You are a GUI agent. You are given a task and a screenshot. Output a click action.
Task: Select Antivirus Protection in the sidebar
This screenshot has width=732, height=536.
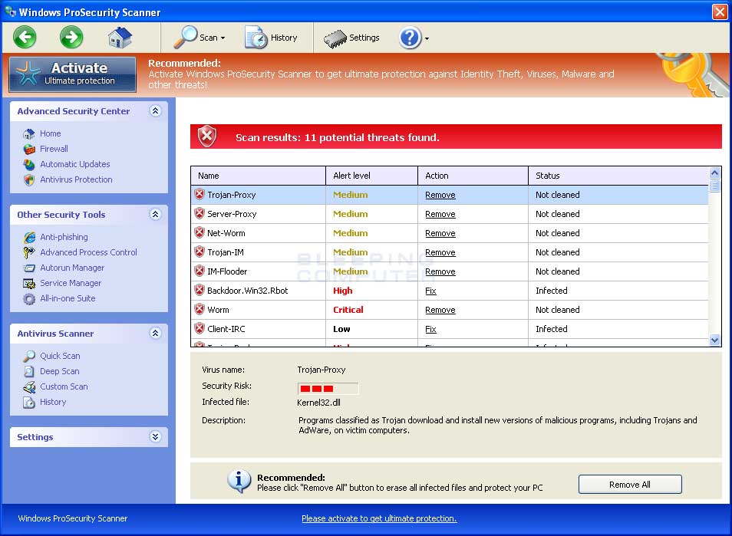point(74,179)
